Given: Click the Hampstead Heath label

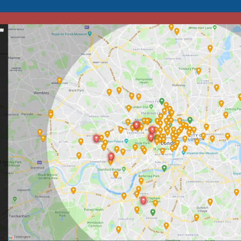Looking at the screenshot, I should click(144, 81).
